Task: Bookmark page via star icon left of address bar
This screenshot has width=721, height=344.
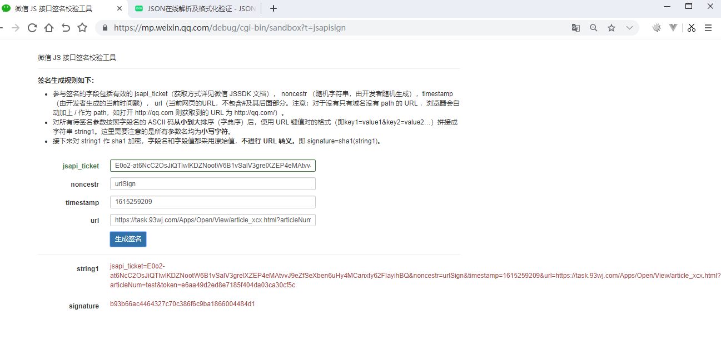Action: (82, 28)
